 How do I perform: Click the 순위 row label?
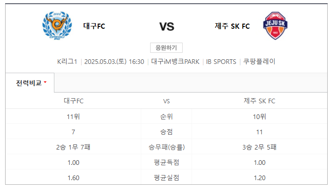coord(166,117)
